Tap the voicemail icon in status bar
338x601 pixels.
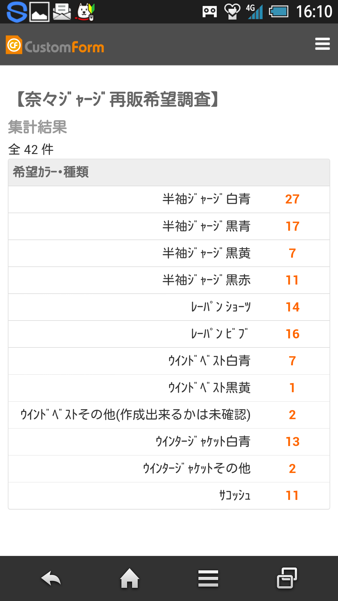pos(210,12)
